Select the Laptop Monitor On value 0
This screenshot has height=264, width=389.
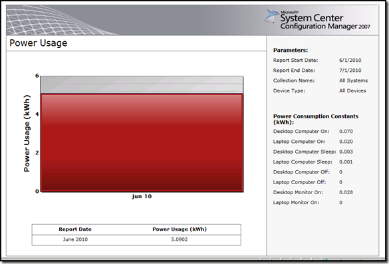(341, 203)
